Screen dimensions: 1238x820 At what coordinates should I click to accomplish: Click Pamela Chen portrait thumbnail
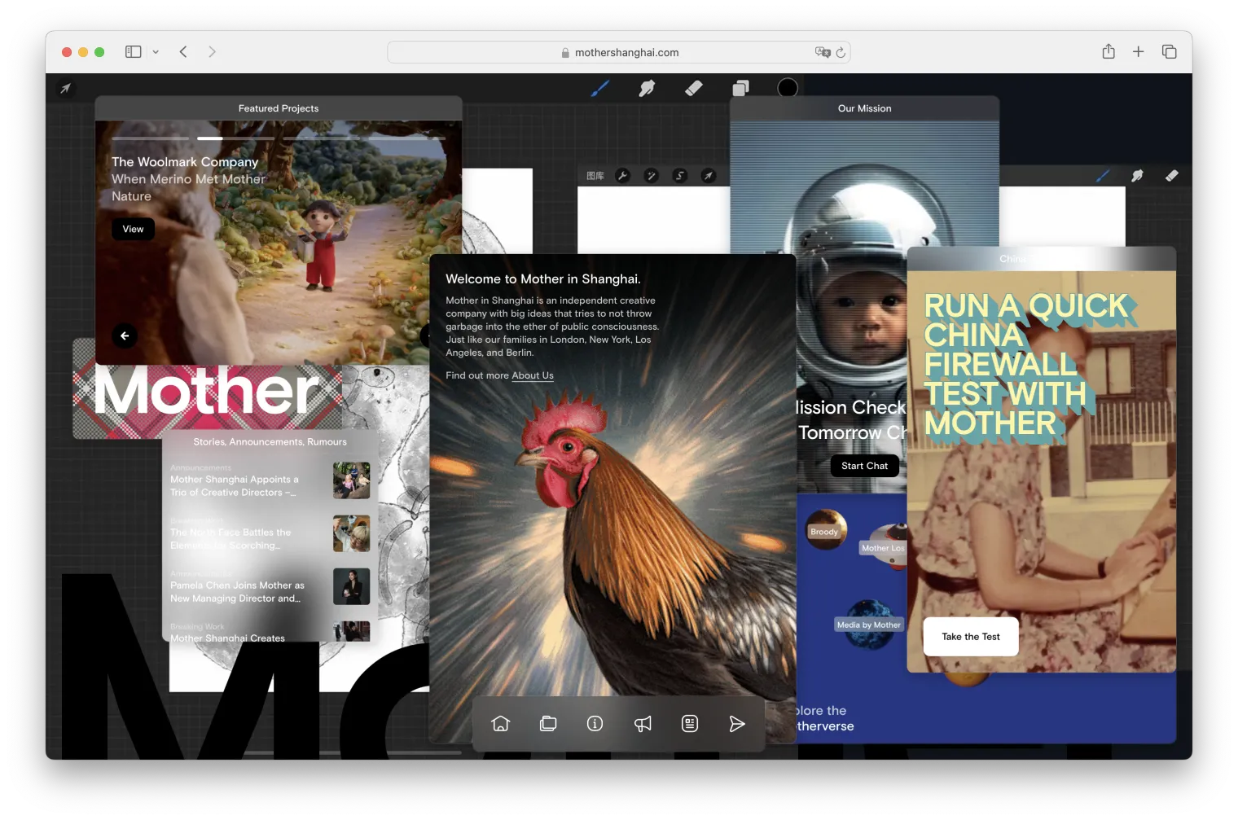pyautogui.click(x=351, y=586)
